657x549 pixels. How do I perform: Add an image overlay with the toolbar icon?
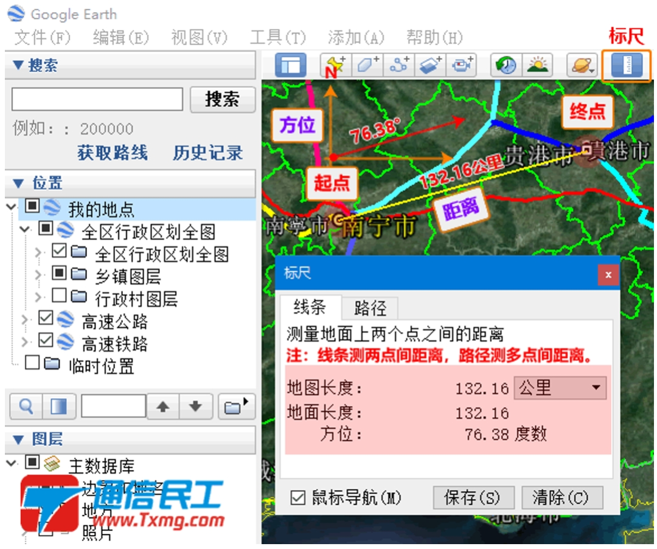430,65
